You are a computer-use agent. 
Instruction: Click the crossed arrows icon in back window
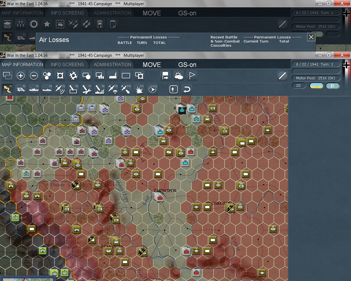point(86,24)
